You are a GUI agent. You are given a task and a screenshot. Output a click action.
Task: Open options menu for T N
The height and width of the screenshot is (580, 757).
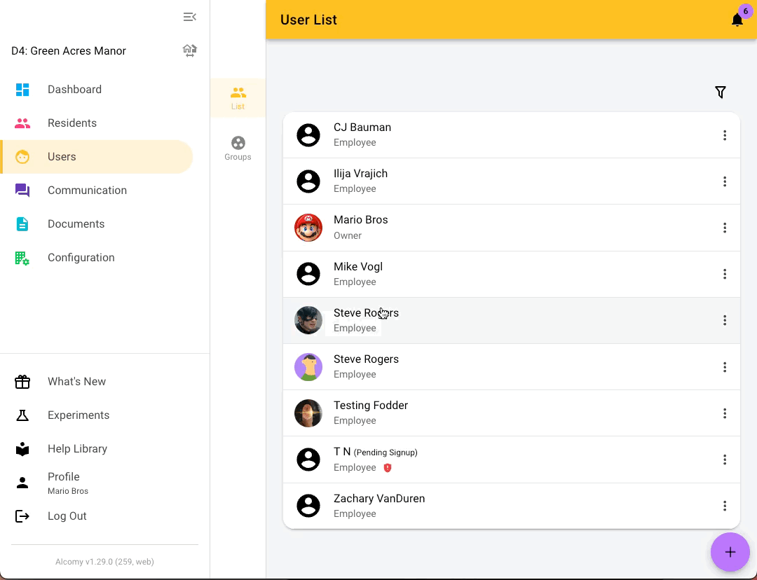725,460
